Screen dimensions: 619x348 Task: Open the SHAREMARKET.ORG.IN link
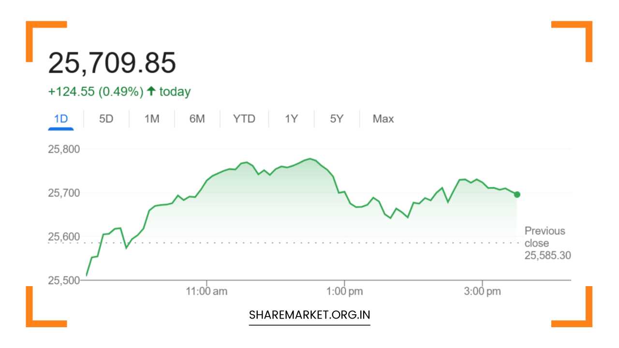click(x=309, y=315)
